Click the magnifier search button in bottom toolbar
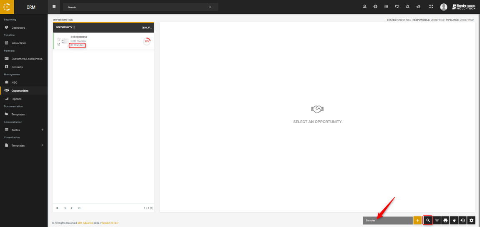The height and width of the screenshot is (227, 480). (428, 220)
